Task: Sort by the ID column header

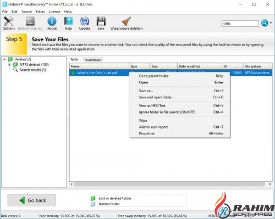Action: (232, 66)
